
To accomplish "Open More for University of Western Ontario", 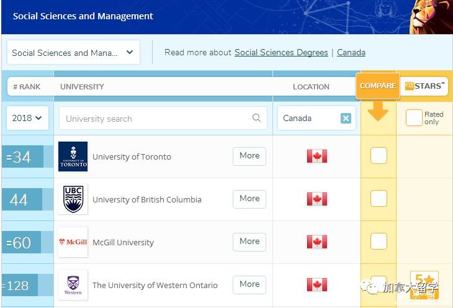I will coord(249,284).
